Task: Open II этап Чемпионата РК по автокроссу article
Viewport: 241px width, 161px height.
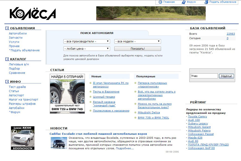Action: coord(111,85)
